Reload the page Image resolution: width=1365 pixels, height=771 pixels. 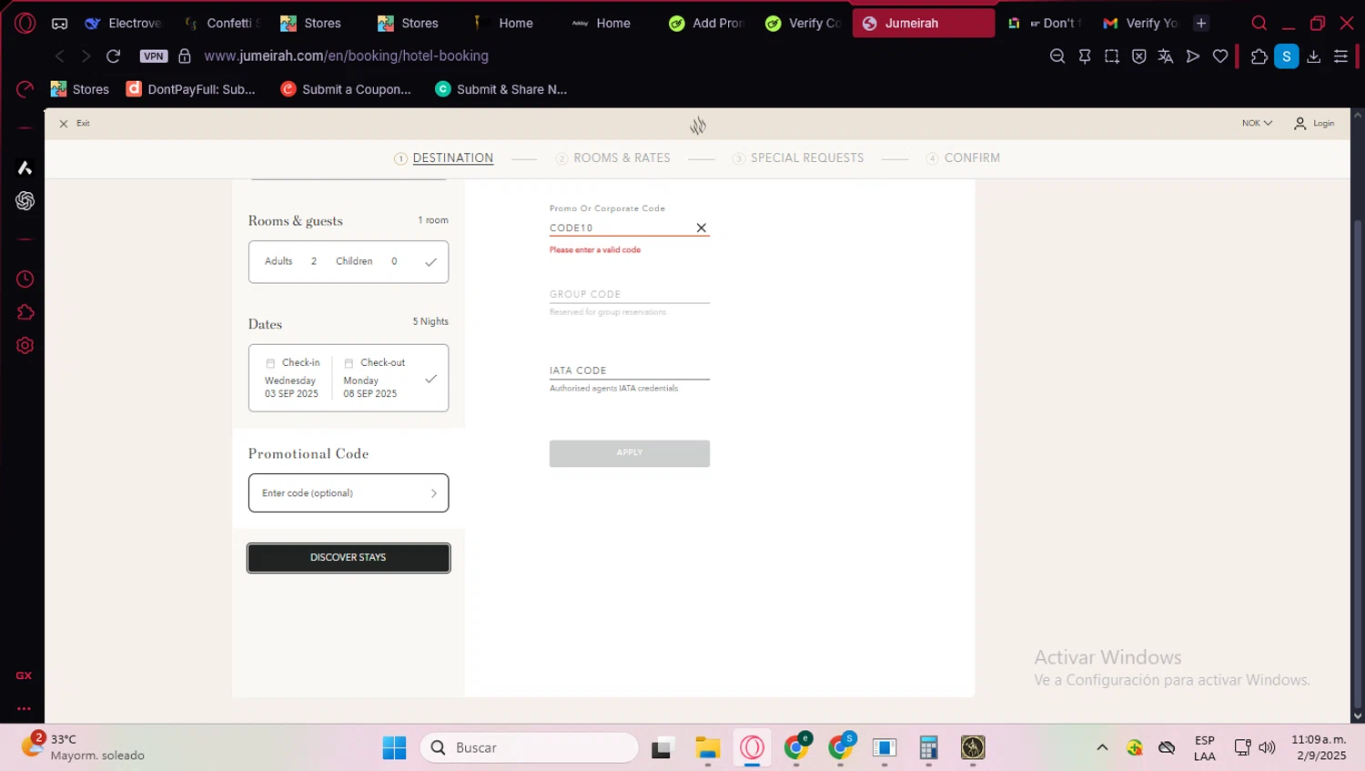pos(113,56)
